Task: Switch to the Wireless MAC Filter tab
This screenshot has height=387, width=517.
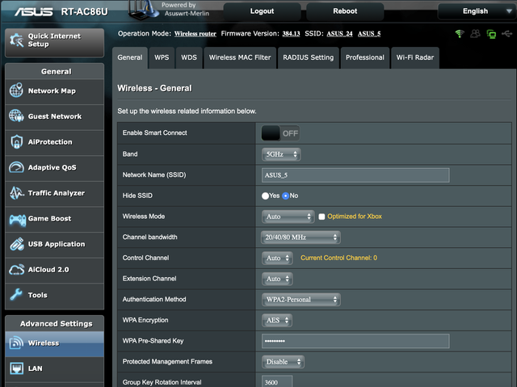Action: point(240,57)
